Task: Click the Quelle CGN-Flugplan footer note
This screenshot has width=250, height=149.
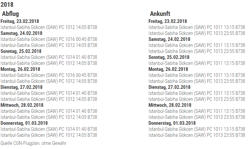Action: point(33,143)
